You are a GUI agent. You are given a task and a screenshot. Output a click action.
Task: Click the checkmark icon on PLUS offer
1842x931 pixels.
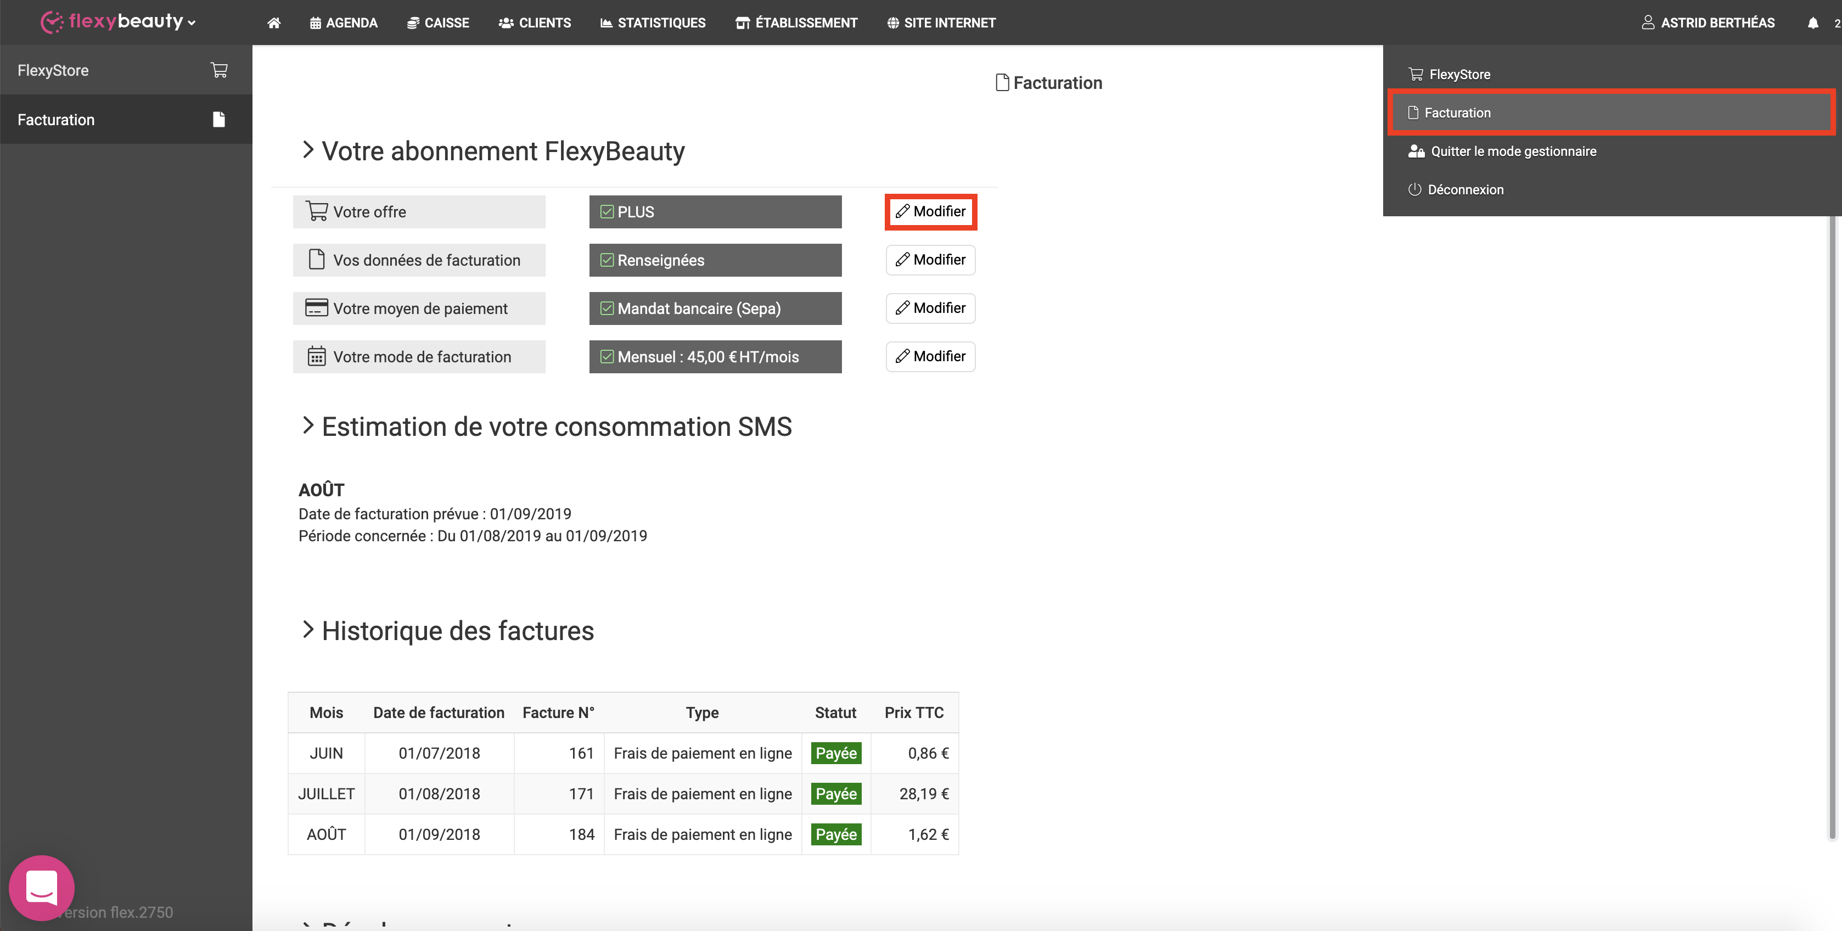[x=606, y=212]
